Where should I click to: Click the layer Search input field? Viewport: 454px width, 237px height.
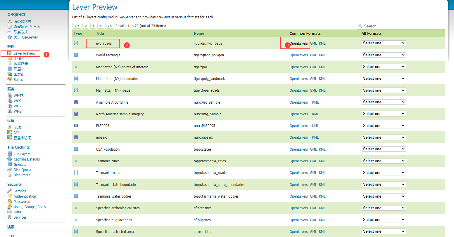coord(401,26)
